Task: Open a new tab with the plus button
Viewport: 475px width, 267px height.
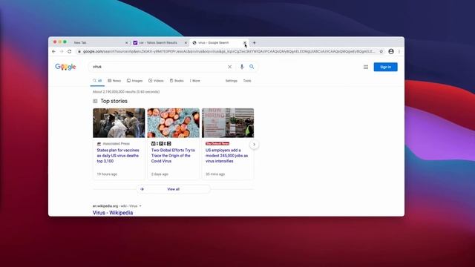Action: click(254, 43)
